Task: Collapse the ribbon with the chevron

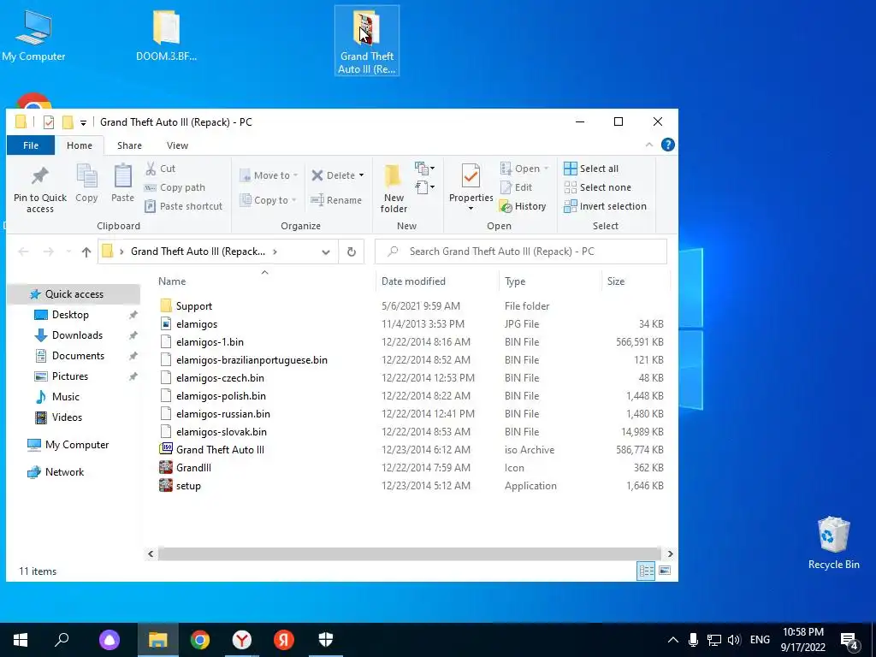Action: click(x=648, y=145)
